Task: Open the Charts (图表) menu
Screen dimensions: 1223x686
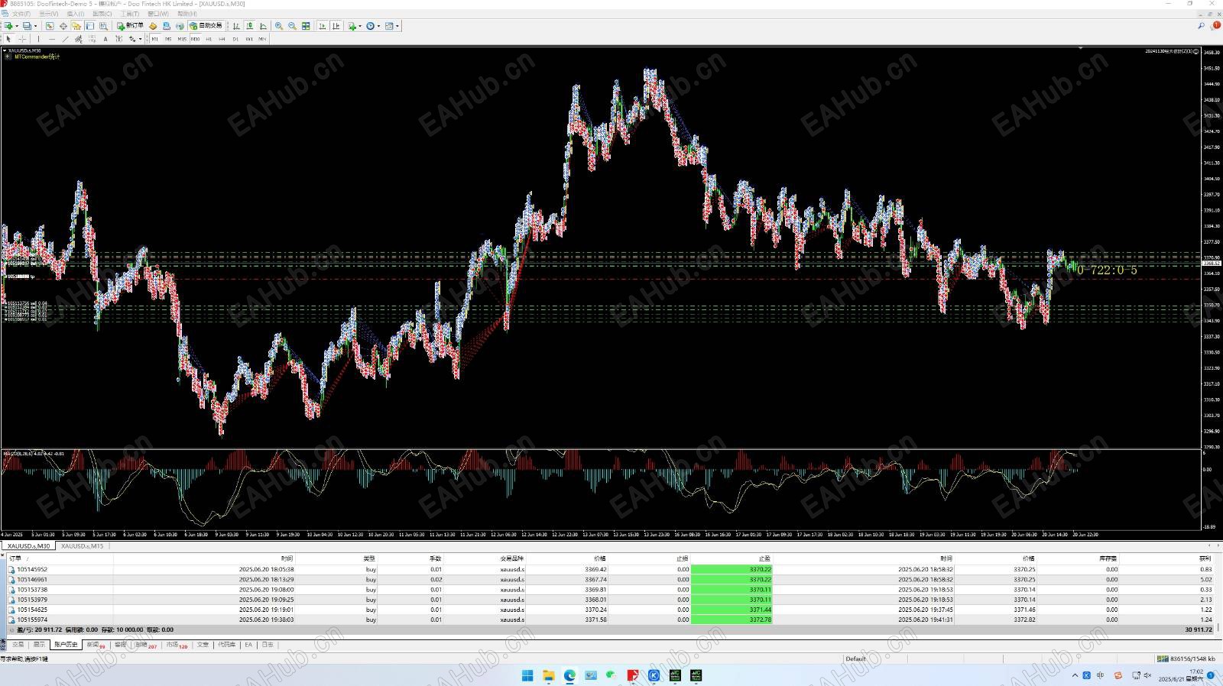Action: 102,14
